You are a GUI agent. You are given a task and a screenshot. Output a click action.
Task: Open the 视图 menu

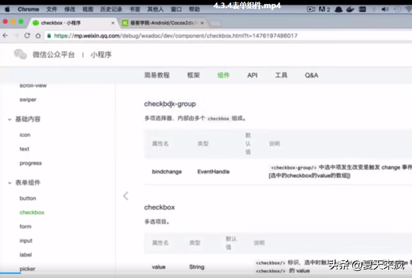point(88,9)
